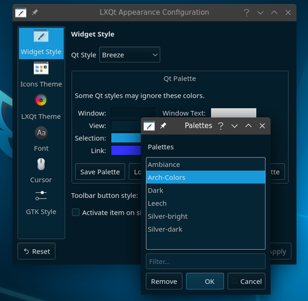Click the help question mark in Palettes dialog
Screen dimensions: 308x301
tap(221, 126)
